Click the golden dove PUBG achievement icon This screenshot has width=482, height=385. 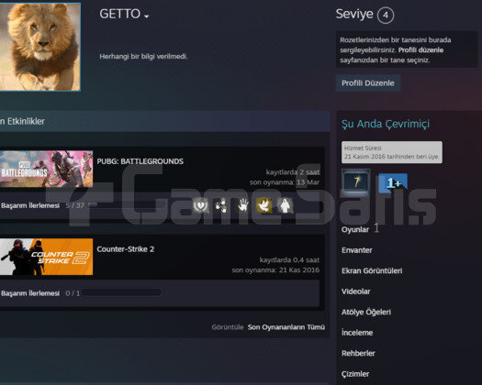click(x=263, y=205)
